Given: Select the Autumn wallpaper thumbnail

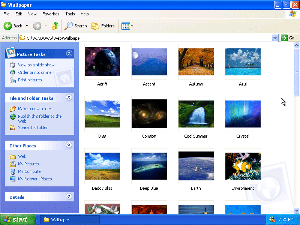Looking at the screenshot, I should click(196, 61).
